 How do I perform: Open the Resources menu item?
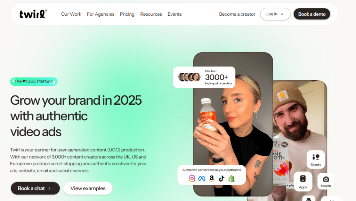pyautogui.click(x=151, y=14)
